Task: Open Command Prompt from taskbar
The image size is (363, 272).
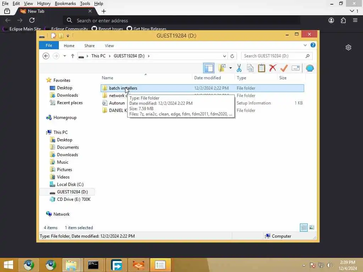Action: pos(93,265)
